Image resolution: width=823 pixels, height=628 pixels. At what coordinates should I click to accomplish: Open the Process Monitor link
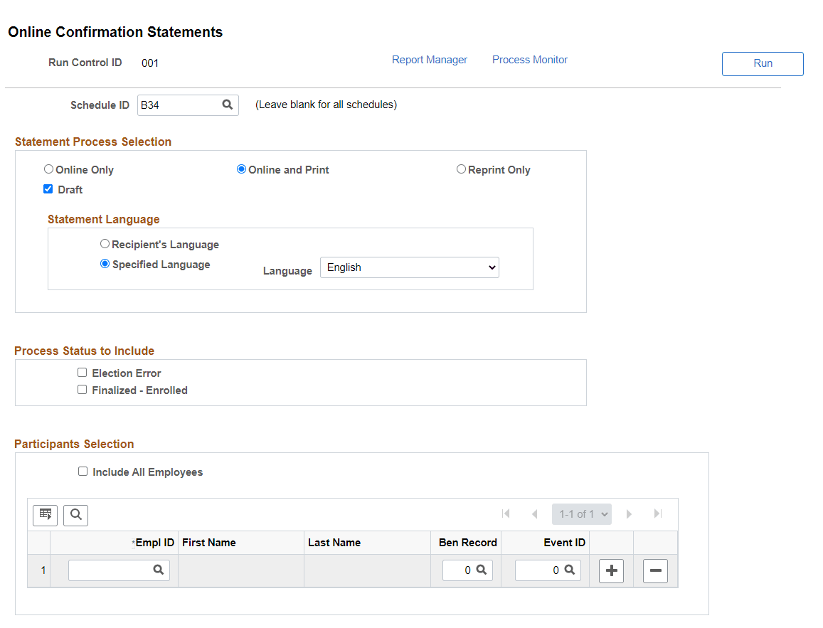(x=530, y=60)
